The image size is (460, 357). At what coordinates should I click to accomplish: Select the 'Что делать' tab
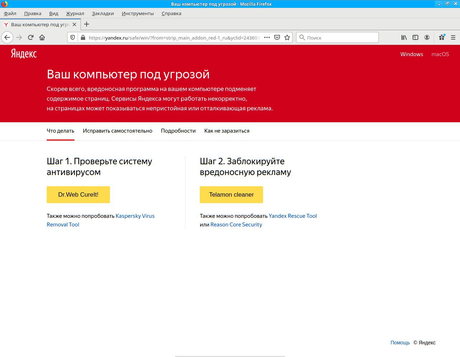pyautogui.click(x=60, y=131)
